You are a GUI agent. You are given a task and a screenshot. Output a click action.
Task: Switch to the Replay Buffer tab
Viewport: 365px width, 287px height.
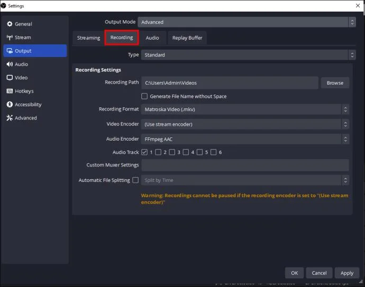pyautogui.click(x=187, y=38)
